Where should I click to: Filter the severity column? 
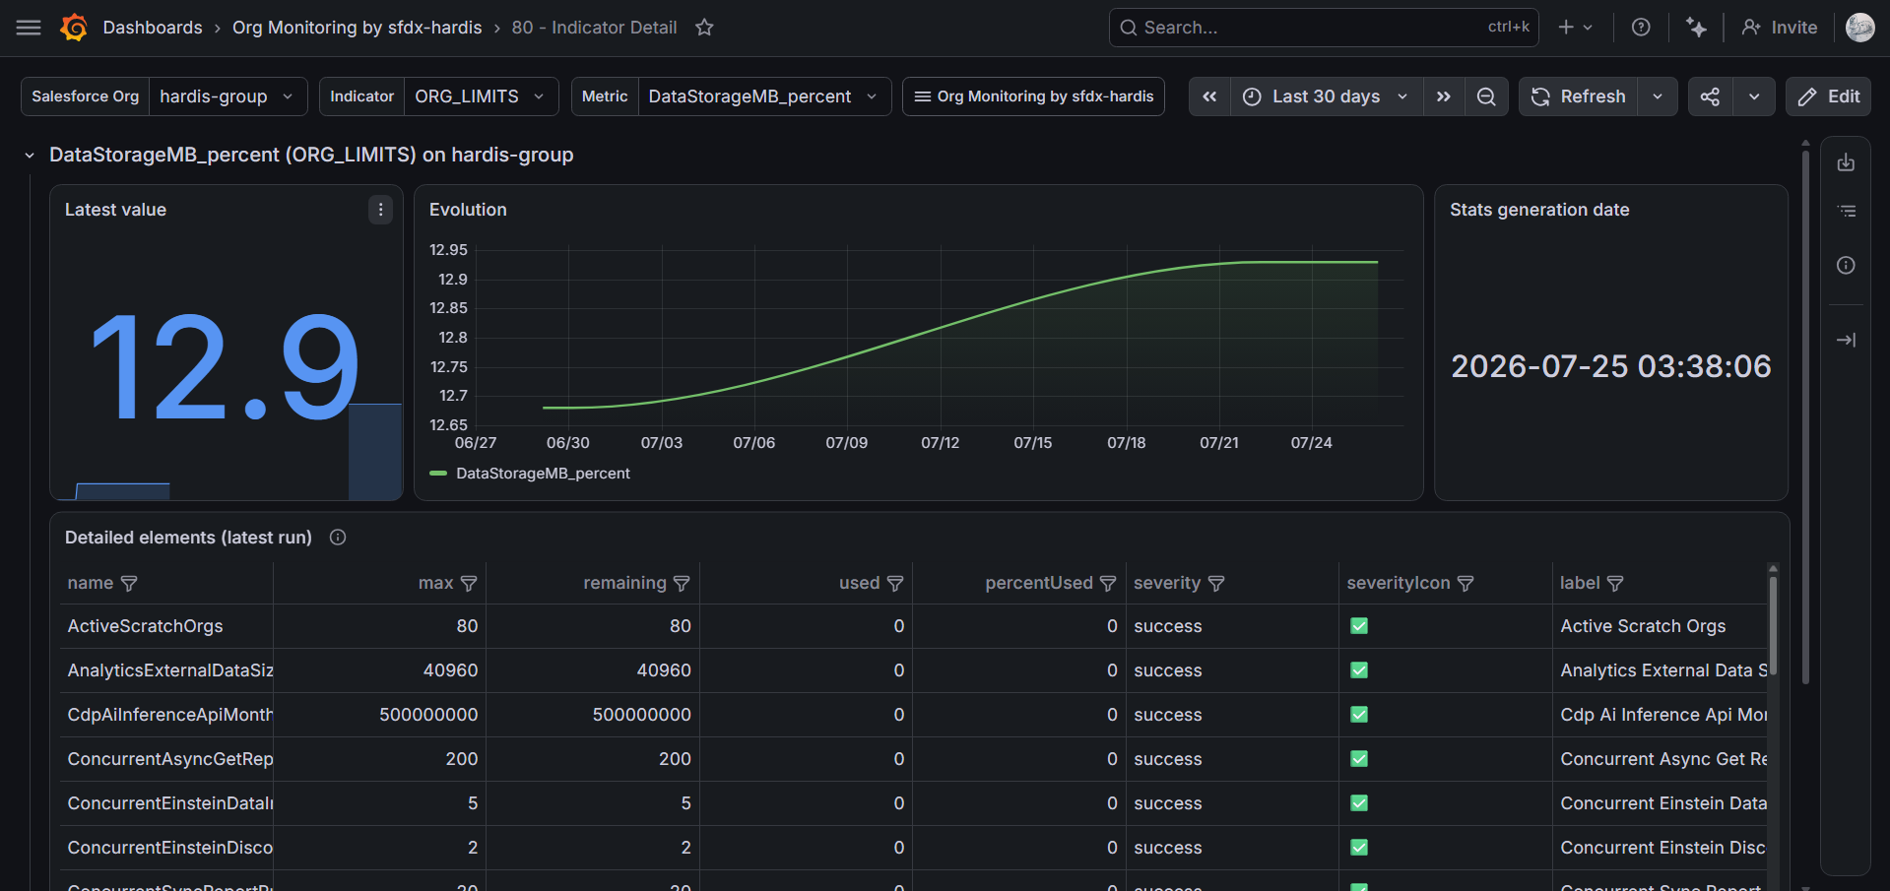tap(1216, 584)
